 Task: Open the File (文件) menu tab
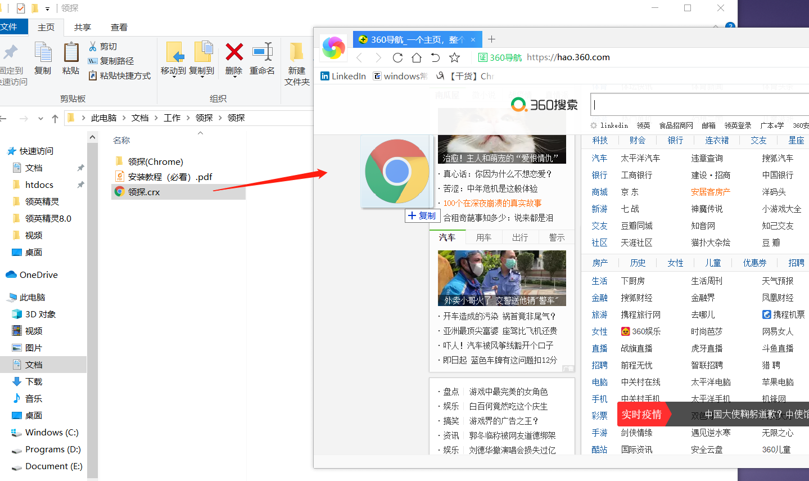[x=10, y=26]
